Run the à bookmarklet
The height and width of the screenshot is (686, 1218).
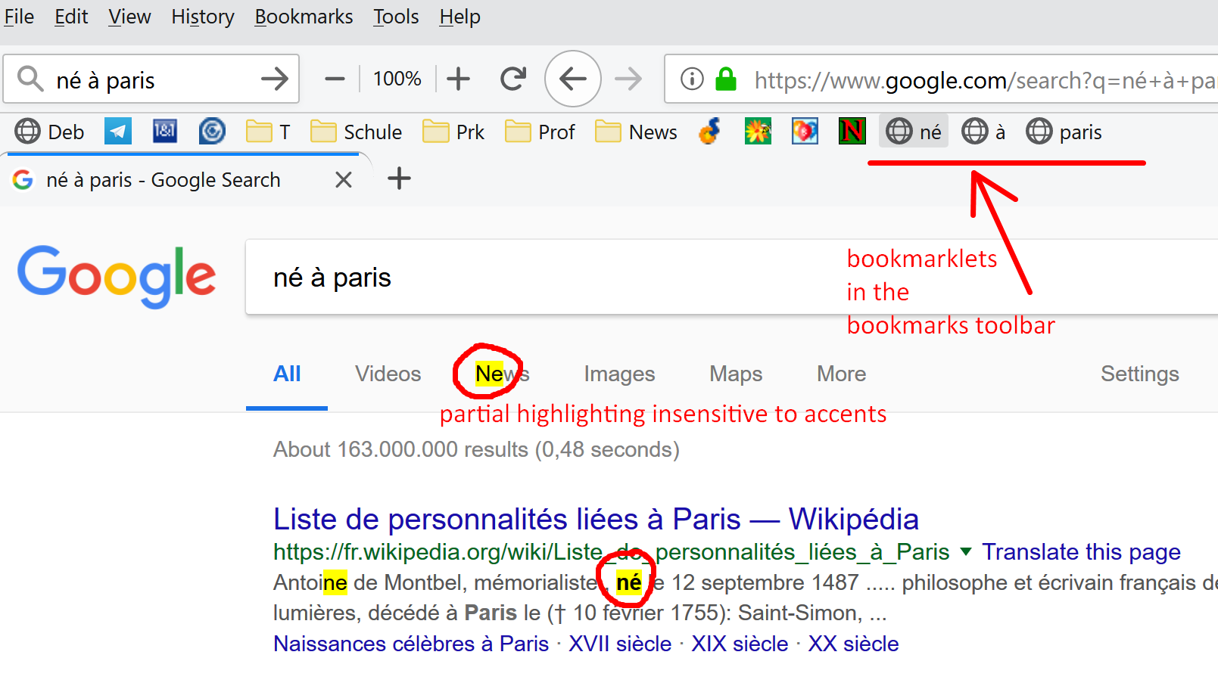pyautogui.click(x=983, y=132)
